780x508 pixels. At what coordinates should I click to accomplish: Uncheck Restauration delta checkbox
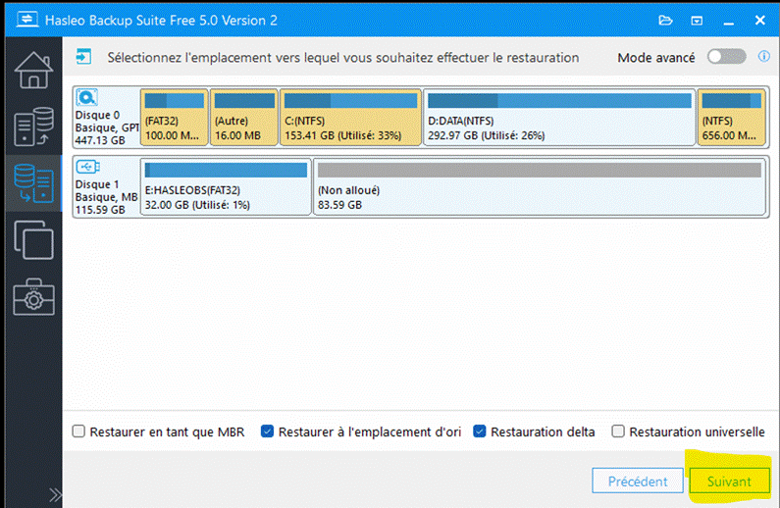pyautogui.click(x=480, y=431)
